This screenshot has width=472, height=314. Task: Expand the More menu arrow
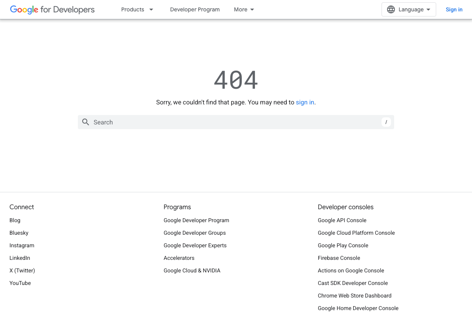click(x=252, y=9)
